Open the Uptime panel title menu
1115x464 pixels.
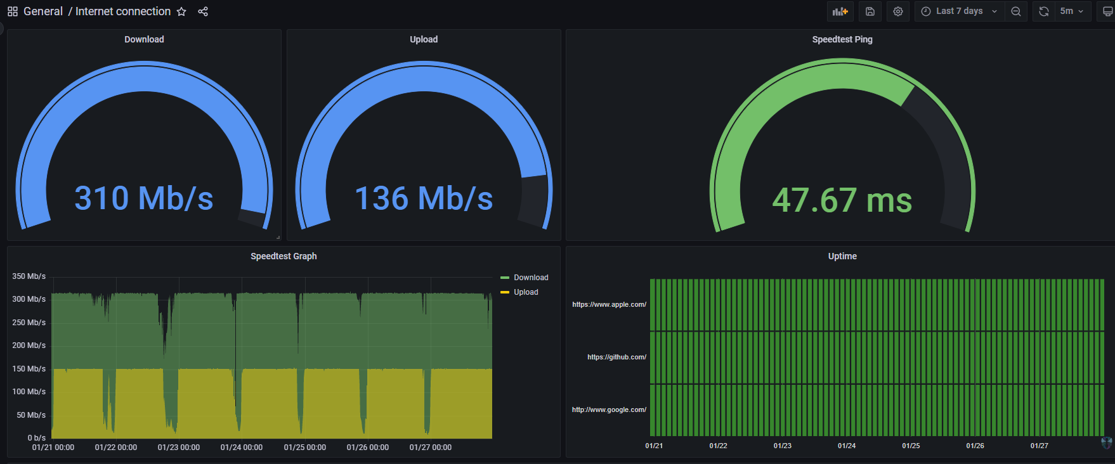tap(842, 256)
